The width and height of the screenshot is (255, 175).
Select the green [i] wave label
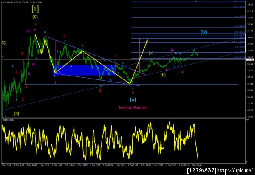35,9
